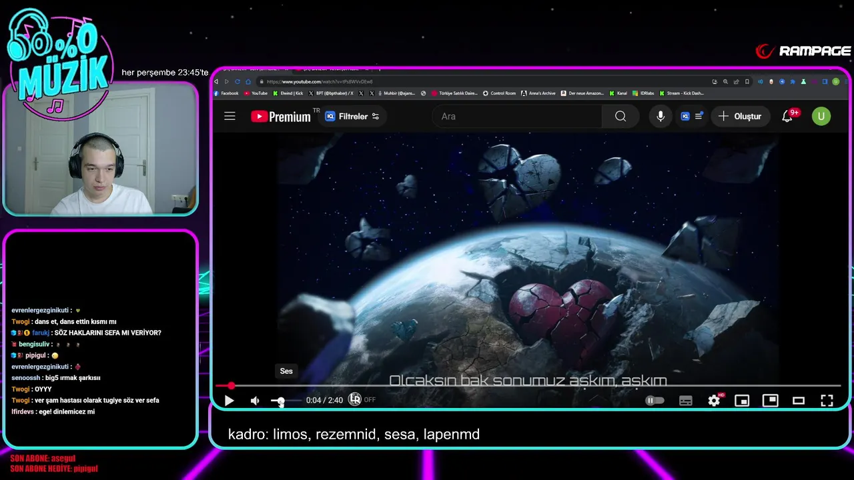Go back in the browser
The image size is (854, 480).
click(x=216, y=81)
